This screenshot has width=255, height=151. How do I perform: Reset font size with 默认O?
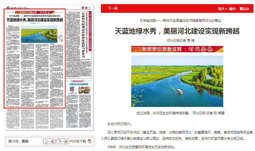(244, 9)
